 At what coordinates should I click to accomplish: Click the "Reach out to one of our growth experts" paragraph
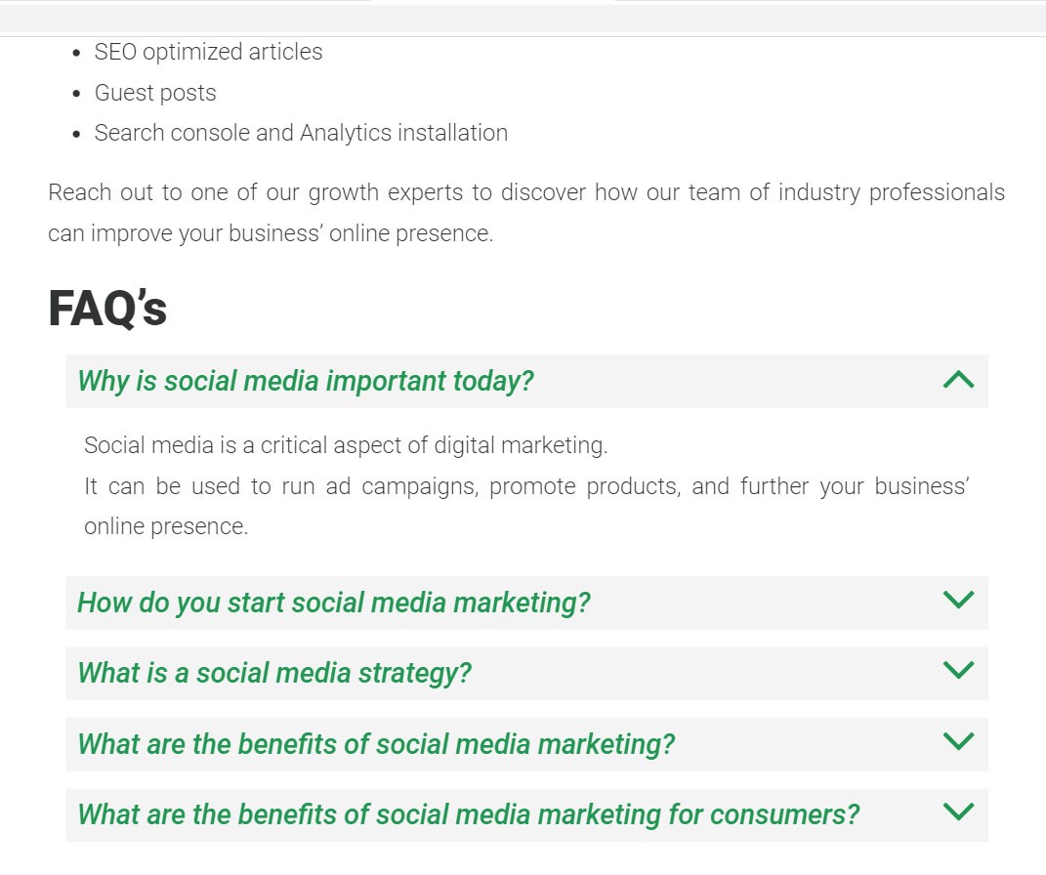525,192
